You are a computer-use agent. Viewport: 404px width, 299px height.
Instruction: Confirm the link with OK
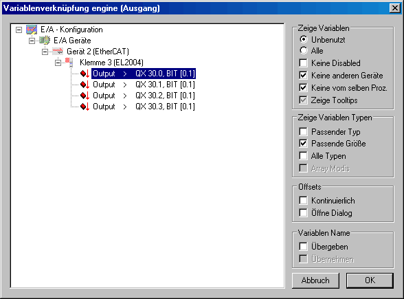(370, 280)
